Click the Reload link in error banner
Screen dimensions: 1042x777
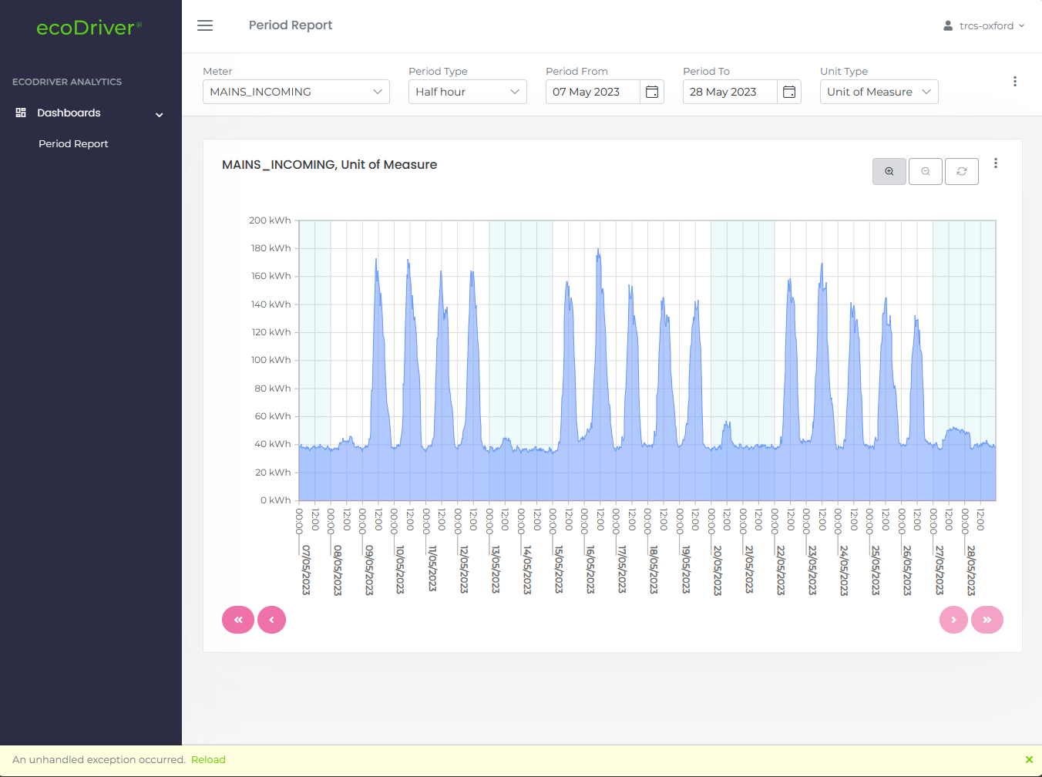208,760
